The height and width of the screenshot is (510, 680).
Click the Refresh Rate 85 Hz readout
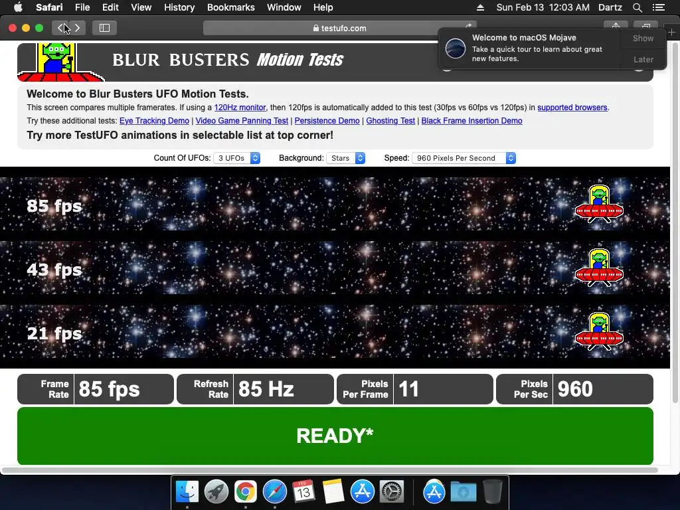[x=256, y=389]
